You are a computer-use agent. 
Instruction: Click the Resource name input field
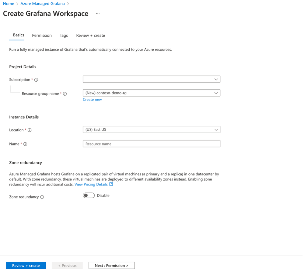click(x=152, y=144)
